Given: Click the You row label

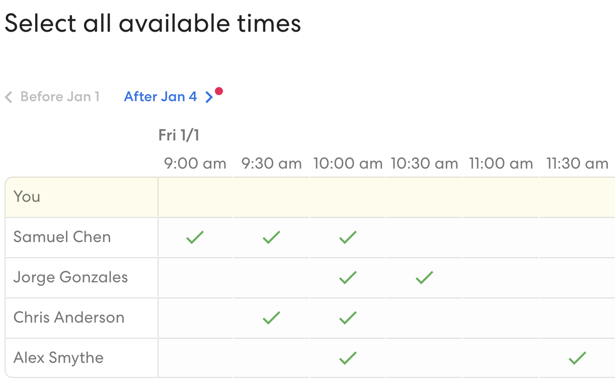Looking at the screenshot, I should 27,197.
